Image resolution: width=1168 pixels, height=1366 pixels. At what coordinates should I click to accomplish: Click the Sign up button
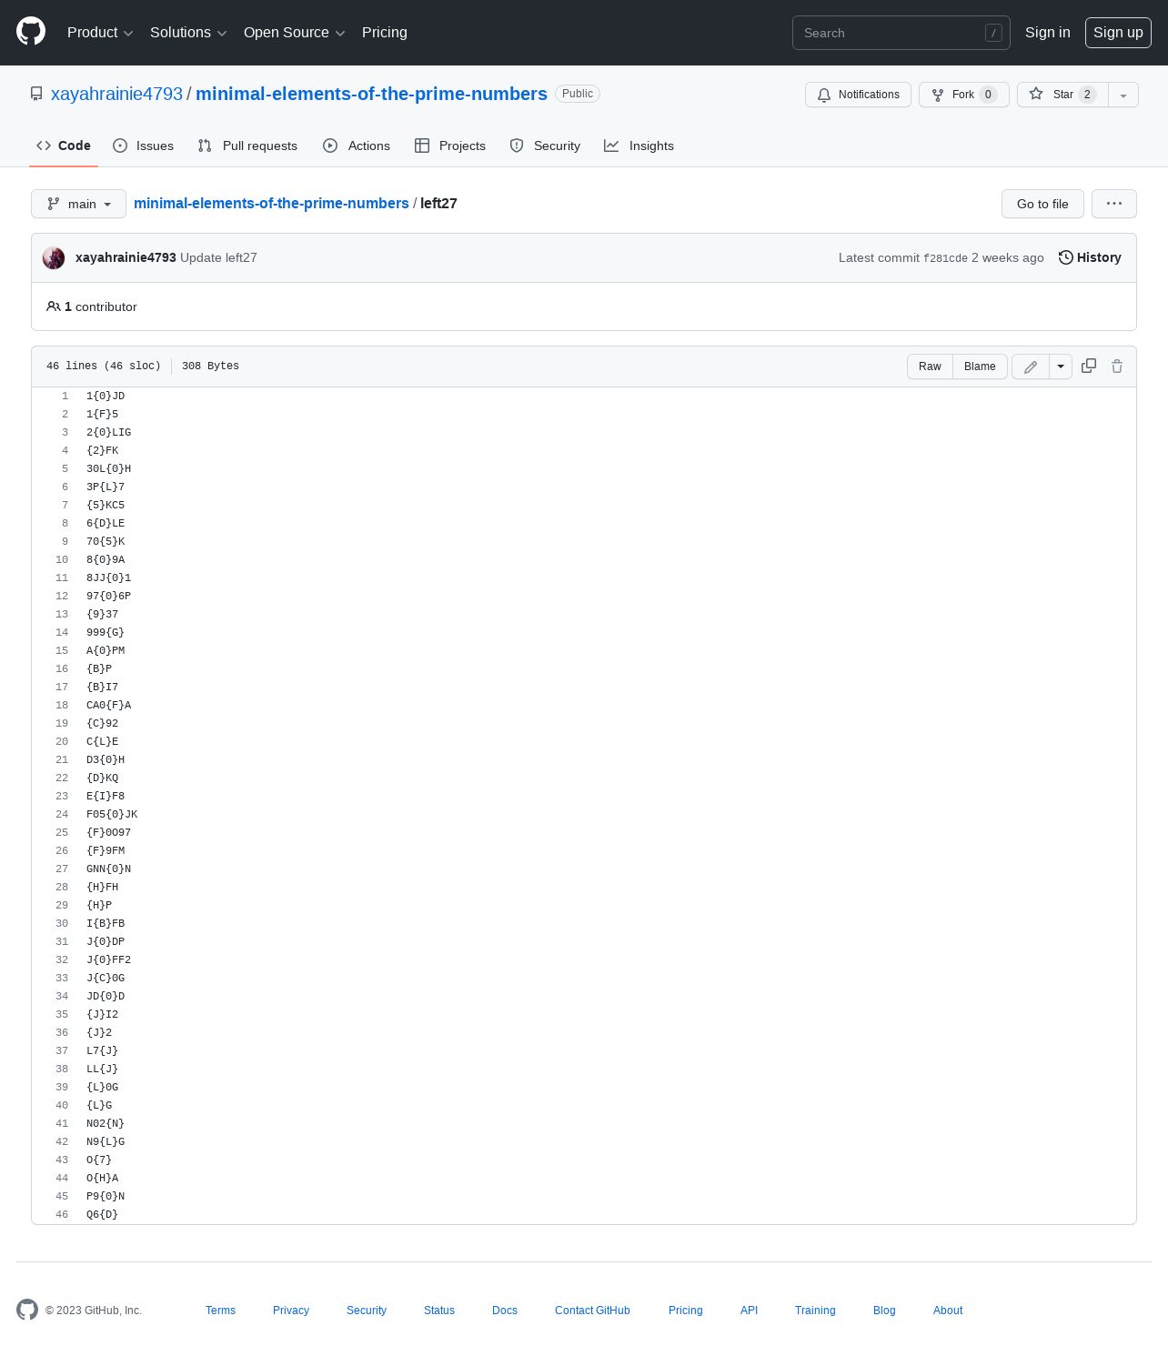pos(1118,33)
